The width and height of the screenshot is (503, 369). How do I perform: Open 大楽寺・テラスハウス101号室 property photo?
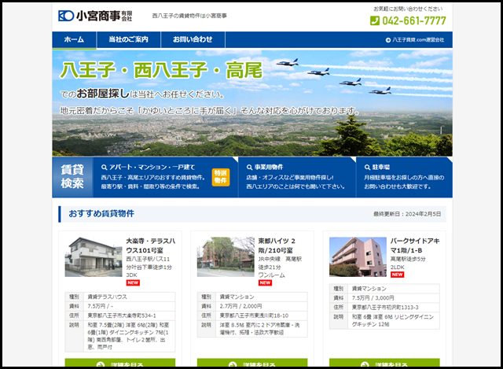pos(94,257)
